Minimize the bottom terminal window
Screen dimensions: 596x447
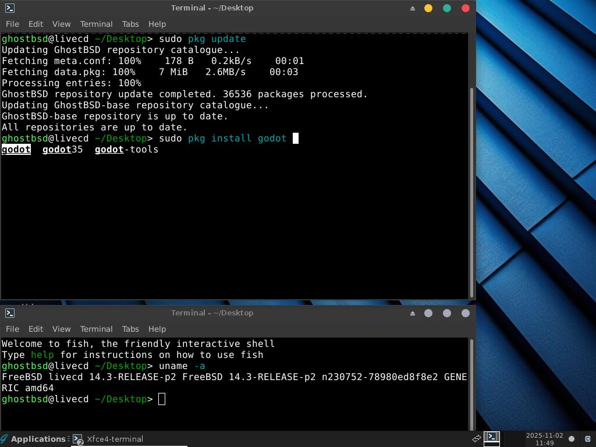click(x=428, y=313)
